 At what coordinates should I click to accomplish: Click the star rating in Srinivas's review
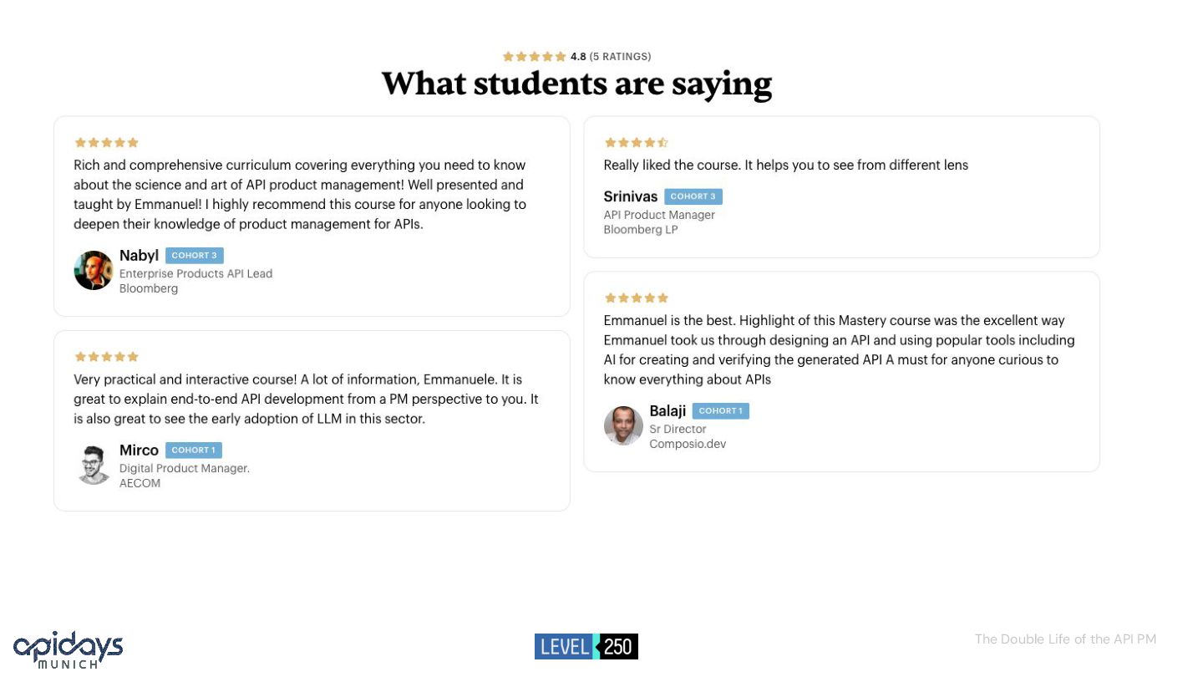click(x=637, y=143)
